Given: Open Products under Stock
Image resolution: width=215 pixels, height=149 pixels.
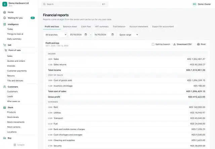Looking at the screenshot, I should point(11,112).
